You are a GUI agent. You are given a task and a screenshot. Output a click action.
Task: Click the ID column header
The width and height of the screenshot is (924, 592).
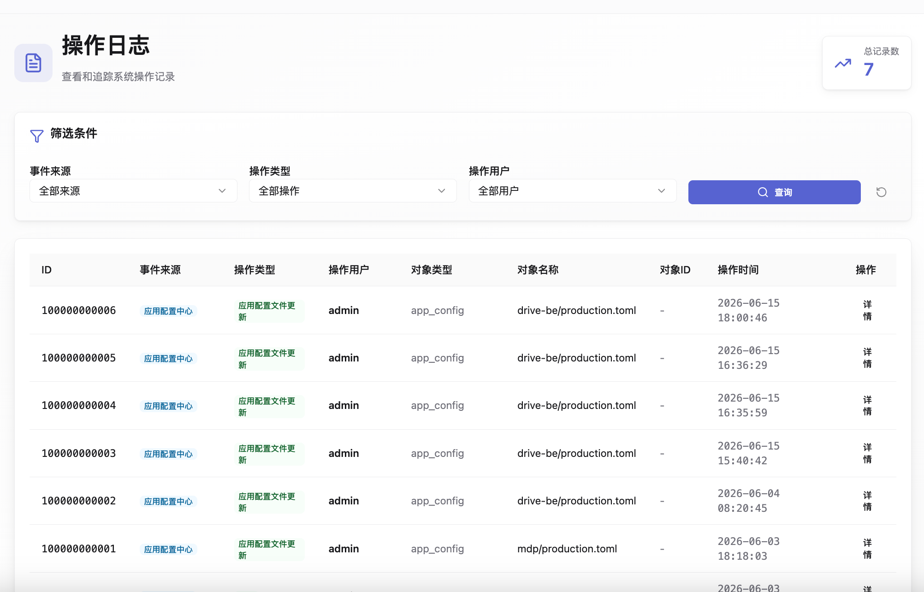point(47,270)
